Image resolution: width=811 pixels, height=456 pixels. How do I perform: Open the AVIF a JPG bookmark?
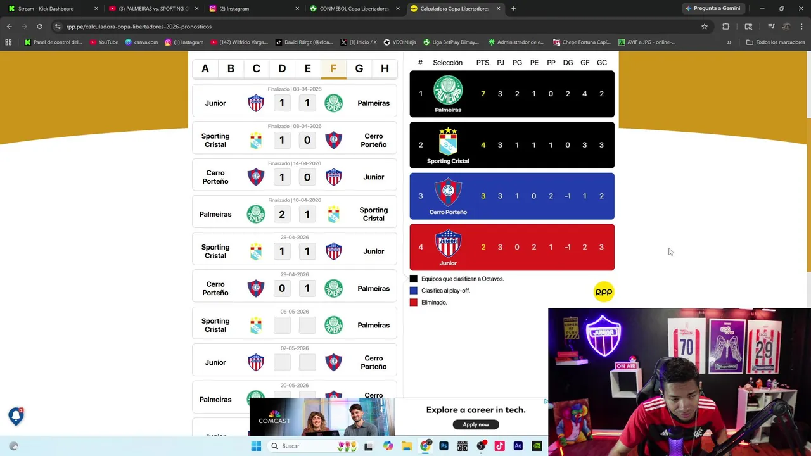646,42
